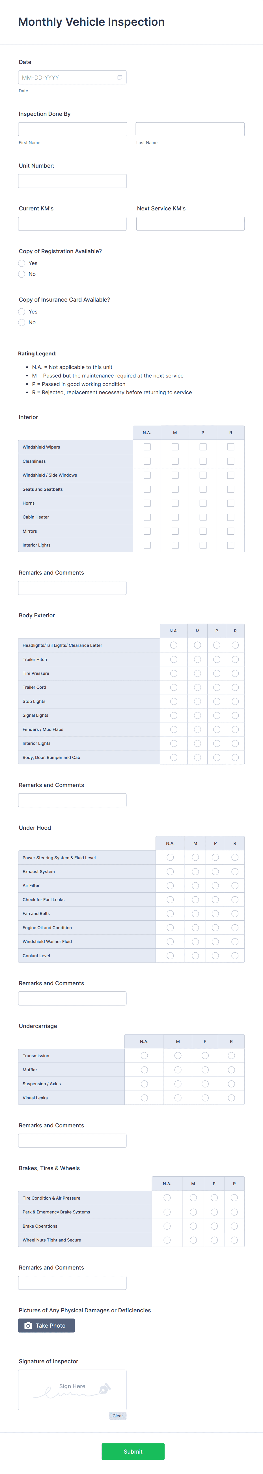This screenshot has width=263, height=1474.
Task: Click the First Name input field
Action: point(72,129)
